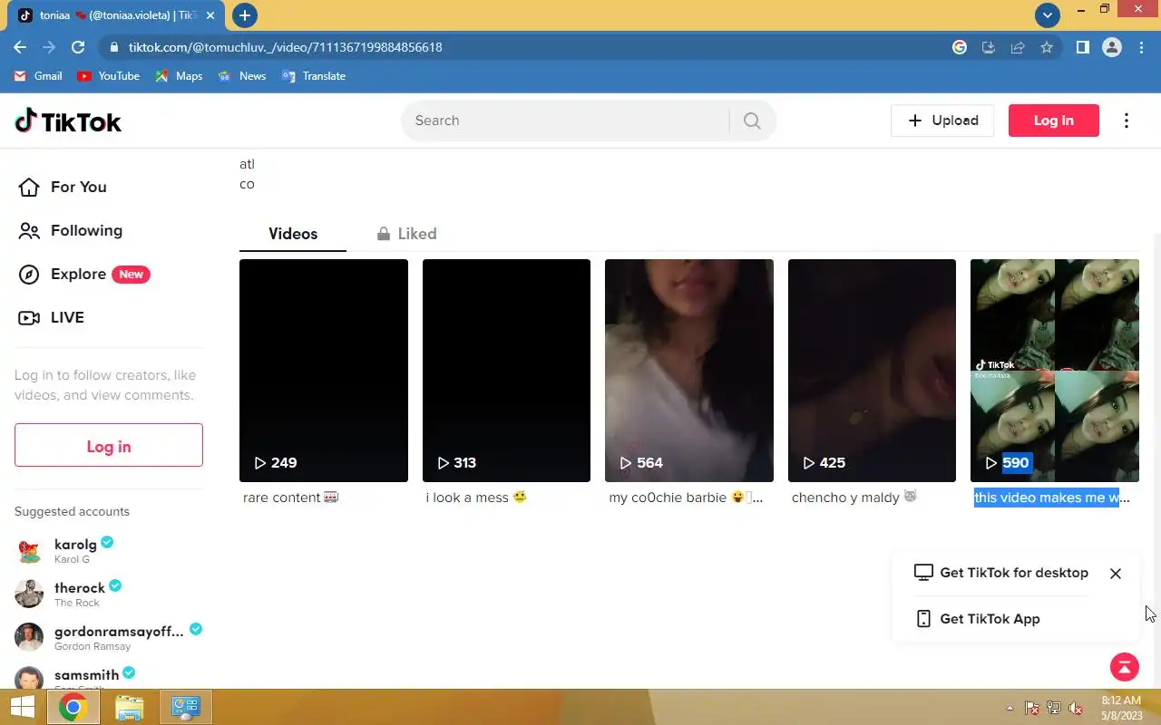Open Chrome's three-dot menu
Image resolution: width=1161 pixels, height=725 pixels.
(x=1141, y=47)
